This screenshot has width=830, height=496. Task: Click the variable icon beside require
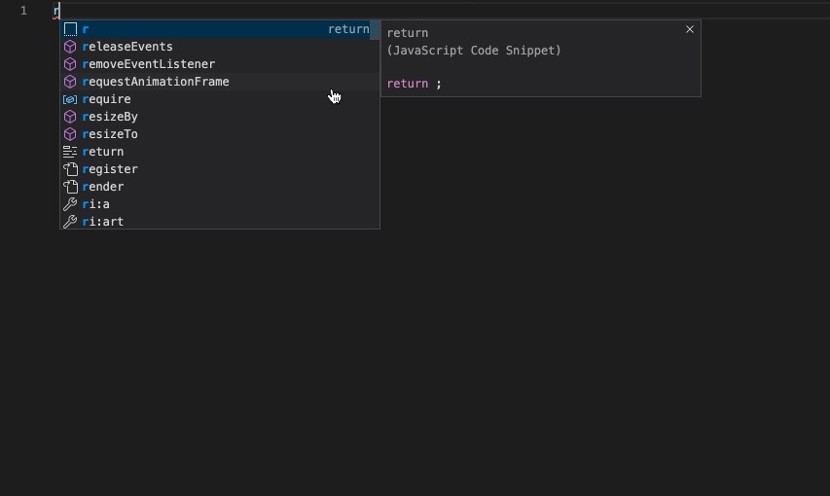[x=70, y=99]
